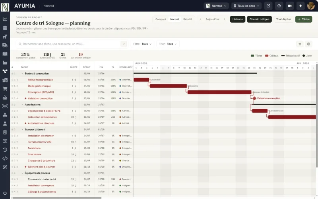Image resolution: width=318 pixels, height=199 pixels.
Task: Open the Filtre: Tous dropdown
Action: point(142,44)
